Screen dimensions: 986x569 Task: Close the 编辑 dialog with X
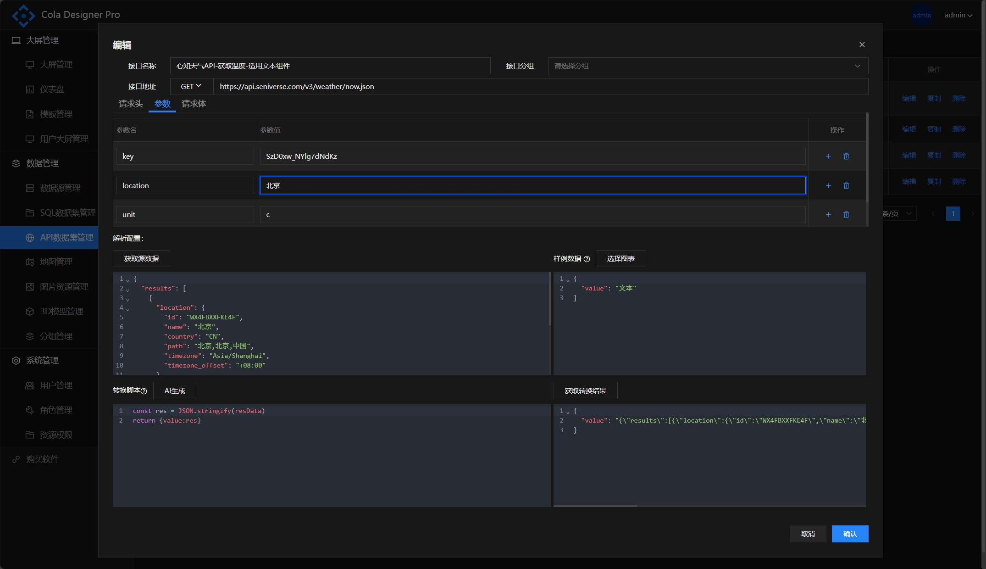pos(862,45)
